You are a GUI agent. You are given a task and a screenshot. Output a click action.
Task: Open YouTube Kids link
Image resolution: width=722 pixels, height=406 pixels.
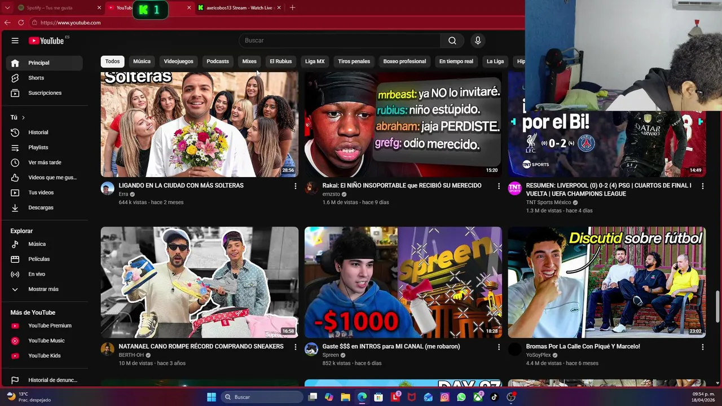(x=44, y=356)
